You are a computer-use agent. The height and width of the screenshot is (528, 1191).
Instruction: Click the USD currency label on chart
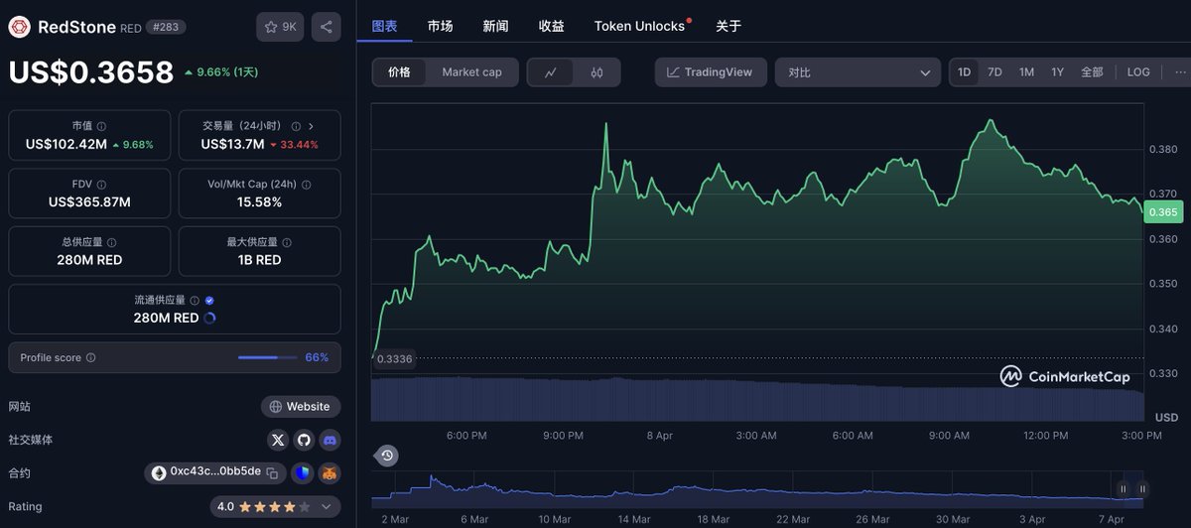(1166, 417)
